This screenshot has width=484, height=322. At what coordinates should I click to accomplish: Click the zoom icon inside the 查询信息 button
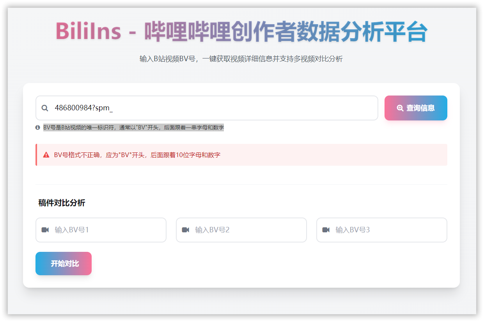[400, 108]
